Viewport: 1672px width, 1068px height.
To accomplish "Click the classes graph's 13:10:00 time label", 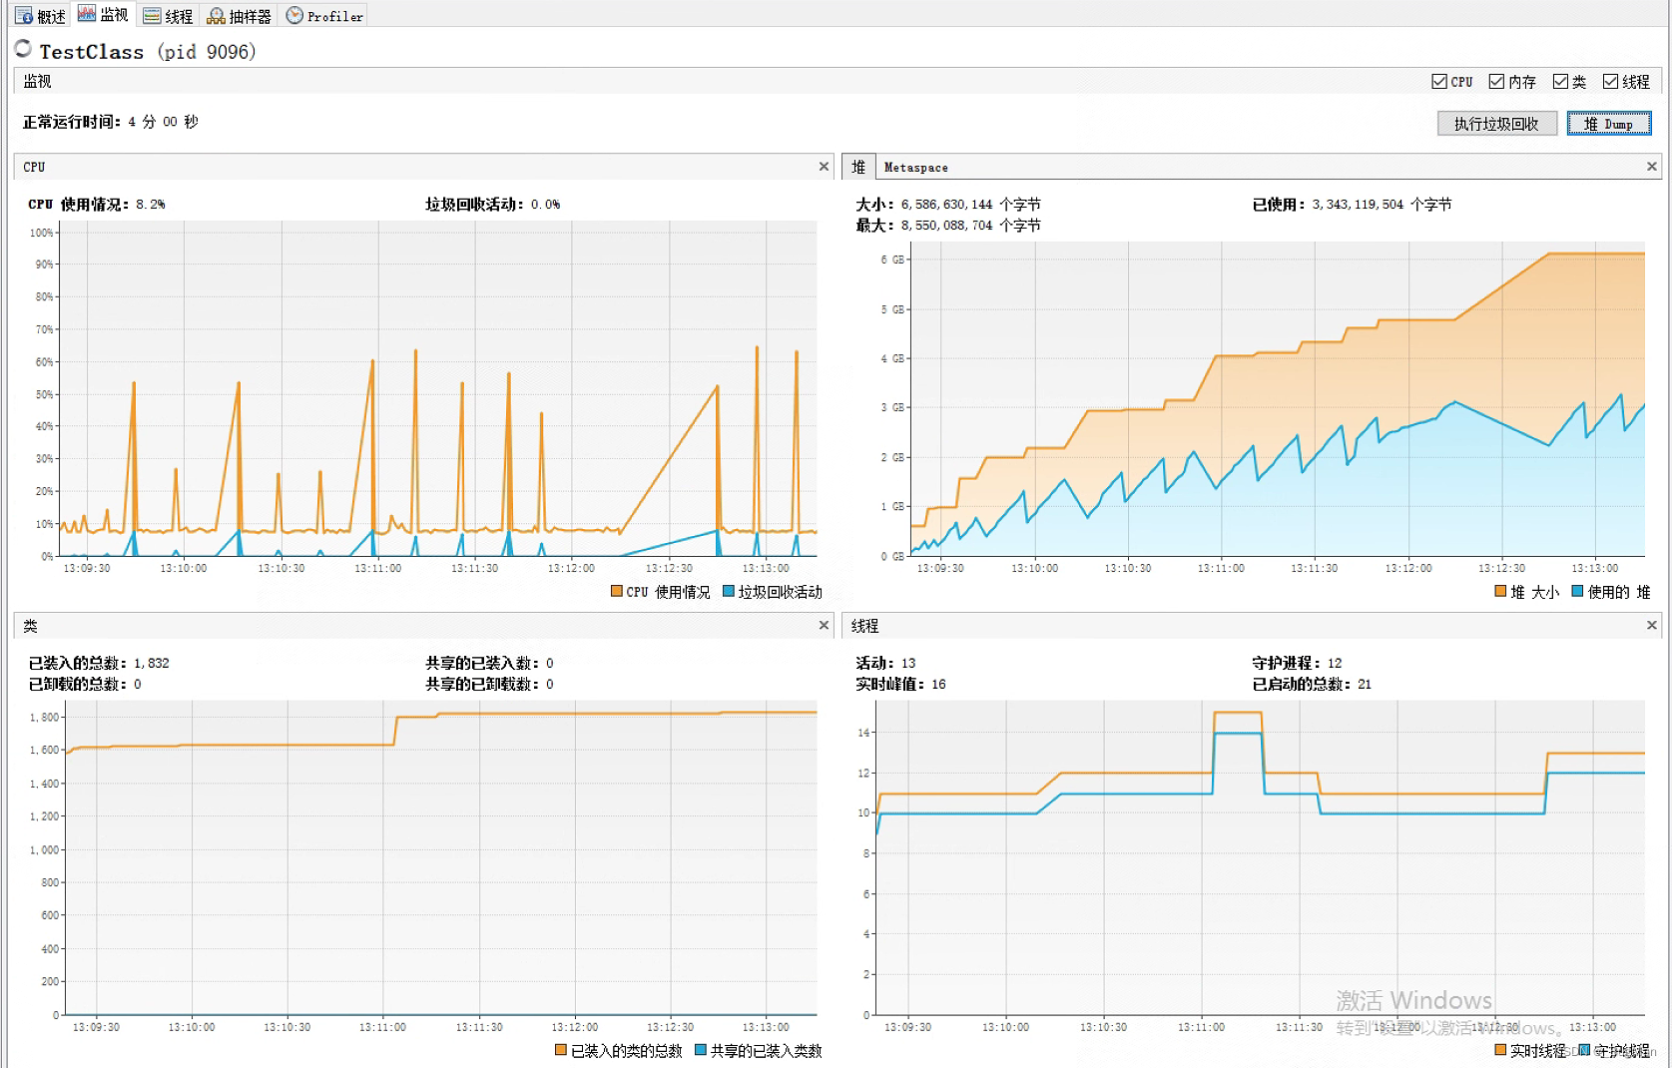I will [191, 1027].
